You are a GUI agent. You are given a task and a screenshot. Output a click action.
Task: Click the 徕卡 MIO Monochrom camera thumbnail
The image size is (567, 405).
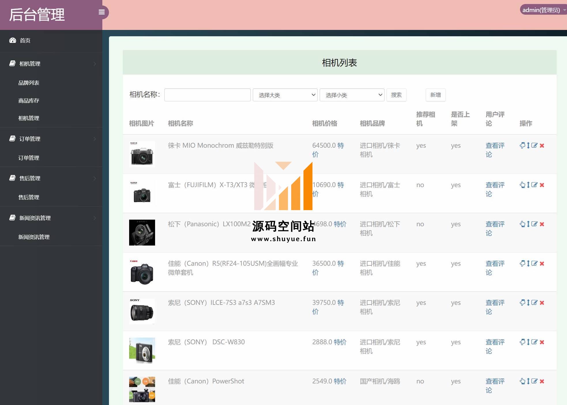[x=142, y=154]
